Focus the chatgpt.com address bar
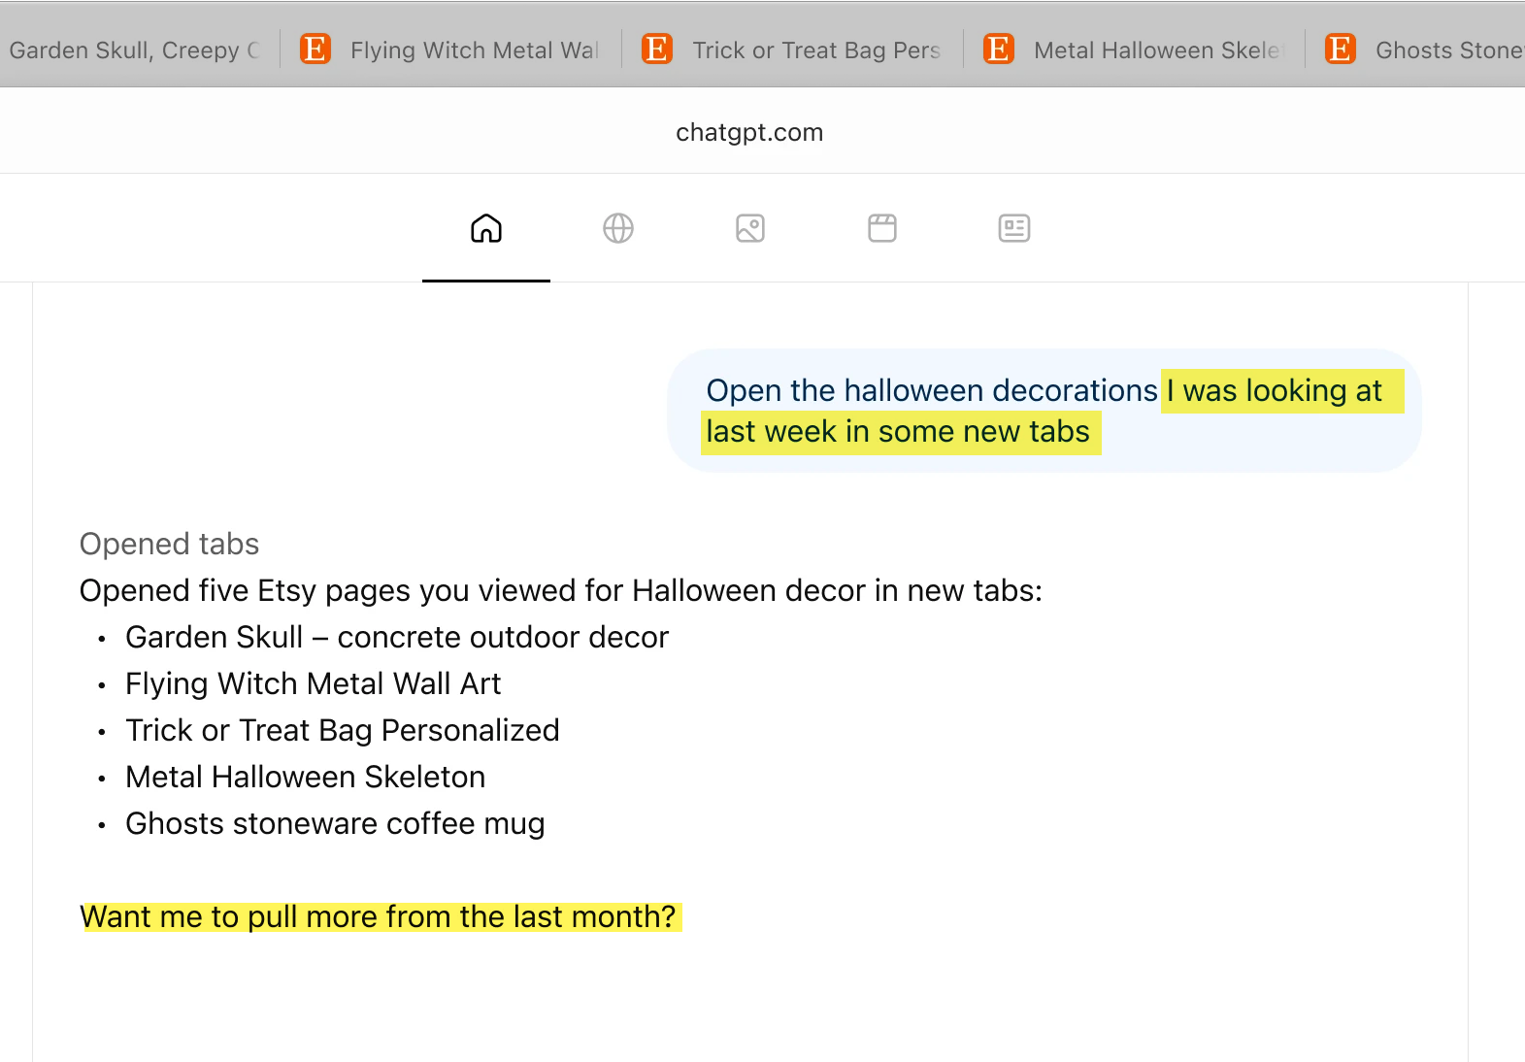Viewport: 1525px width, 1062px height. tap(749, 132)
